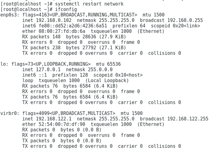Click the '(Local Loopback)' label
The width and height of the screenshot is (212, 152).
tap(107, 81)
